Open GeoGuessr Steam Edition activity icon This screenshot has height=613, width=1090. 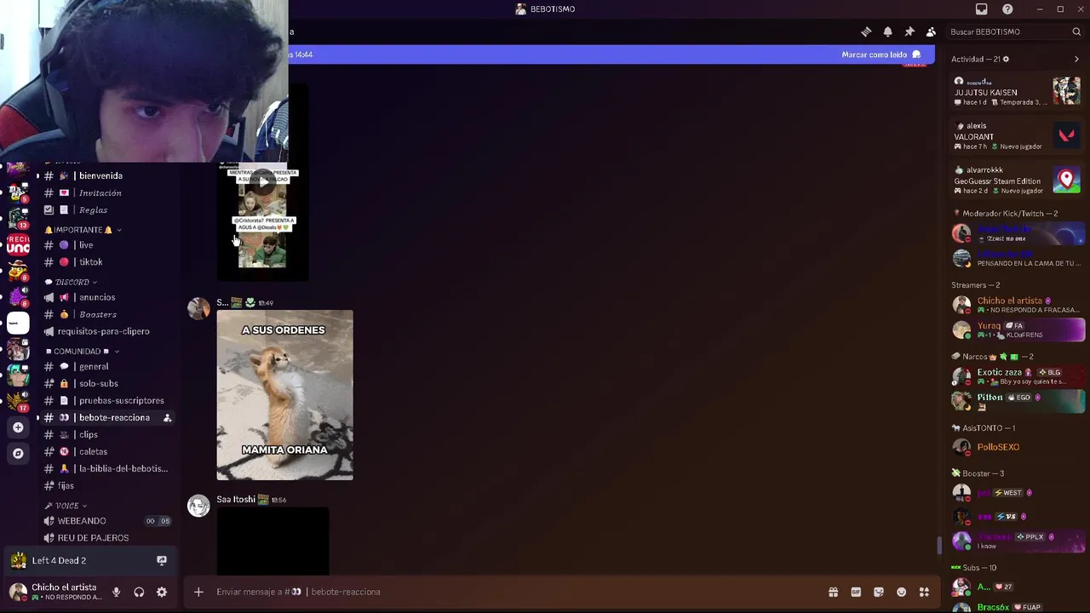point(1066,180)
